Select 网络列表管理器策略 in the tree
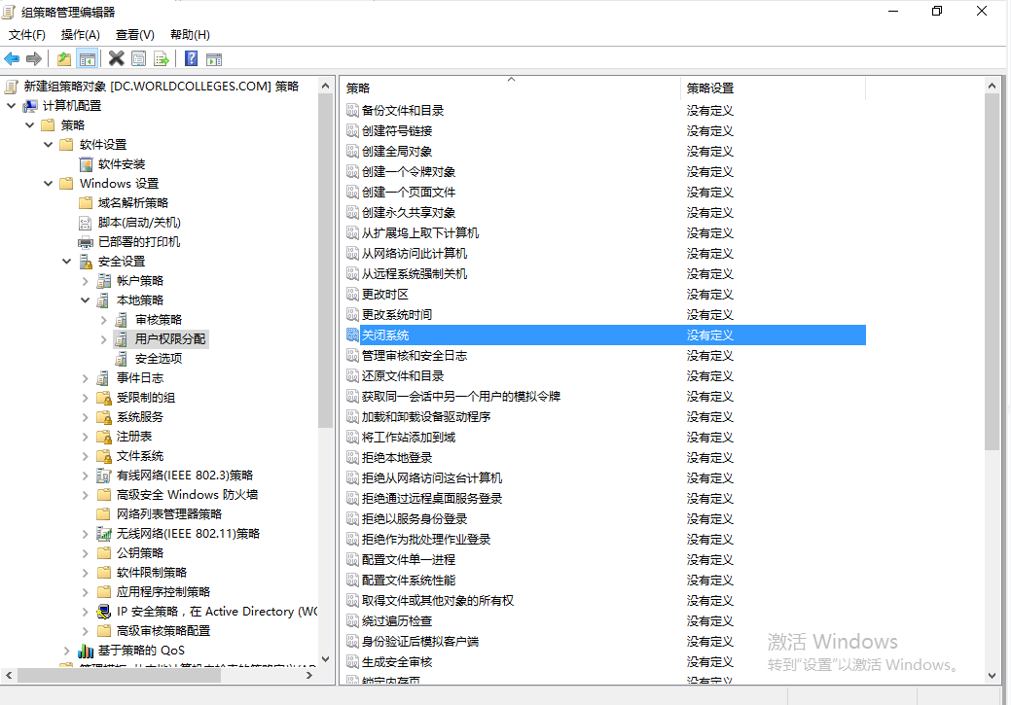The image size is (1011, 705). (169, 514)
